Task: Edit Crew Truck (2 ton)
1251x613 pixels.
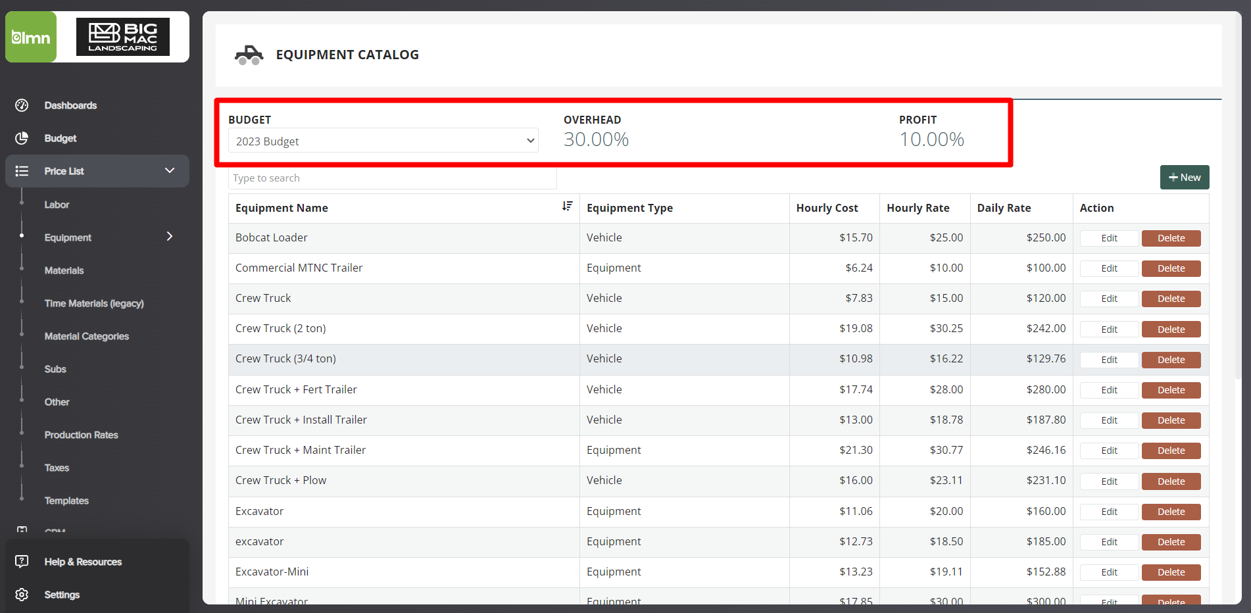Action: tap(1109, 330)
